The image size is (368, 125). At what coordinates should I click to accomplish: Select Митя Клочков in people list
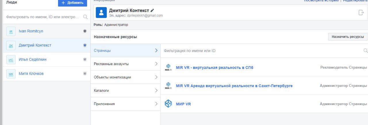coord(47,74)
